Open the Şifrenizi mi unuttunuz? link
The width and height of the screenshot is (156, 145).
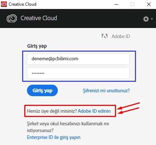click(x=106, y=90)
